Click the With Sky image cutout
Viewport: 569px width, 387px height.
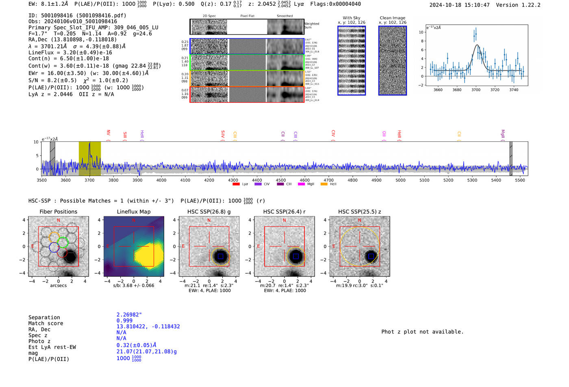click(x=352, y=61)
